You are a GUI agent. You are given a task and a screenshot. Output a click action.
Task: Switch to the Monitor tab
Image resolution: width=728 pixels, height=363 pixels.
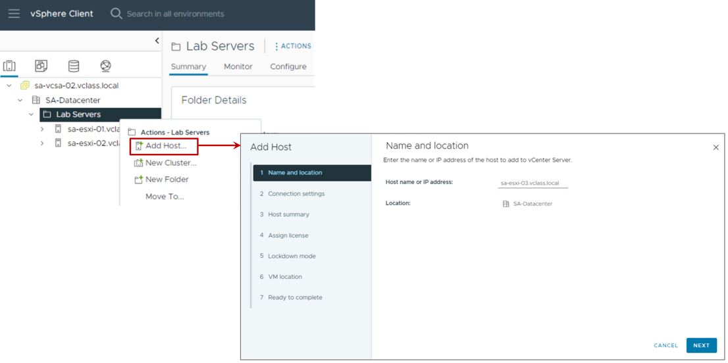coord(238,66)
